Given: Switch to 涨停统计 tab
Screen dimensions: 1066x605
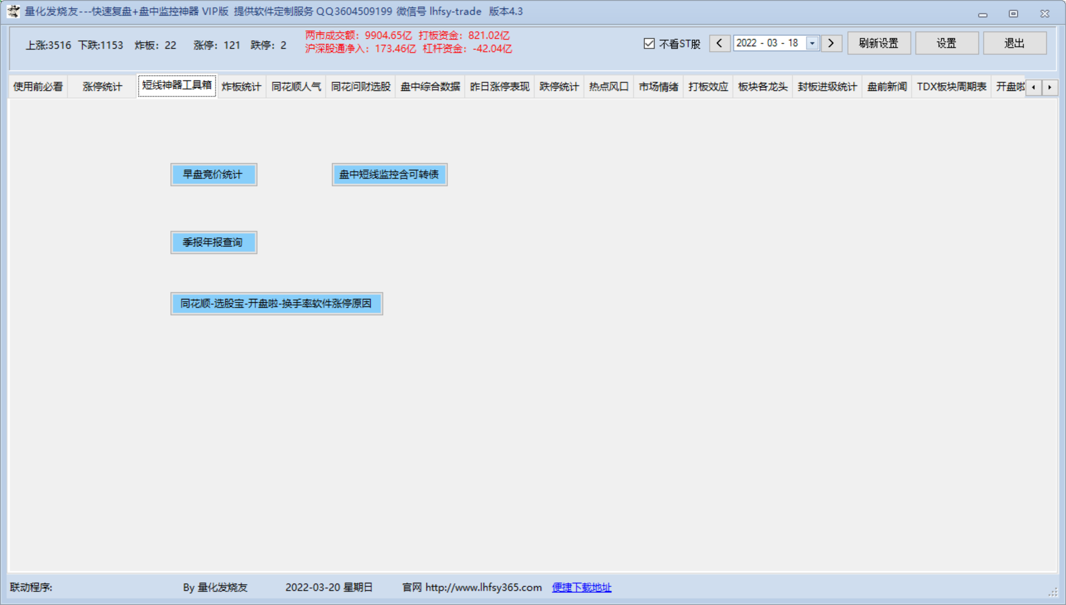Looking at the screenshot, I should pyautogui.click(x=102, y=87).
